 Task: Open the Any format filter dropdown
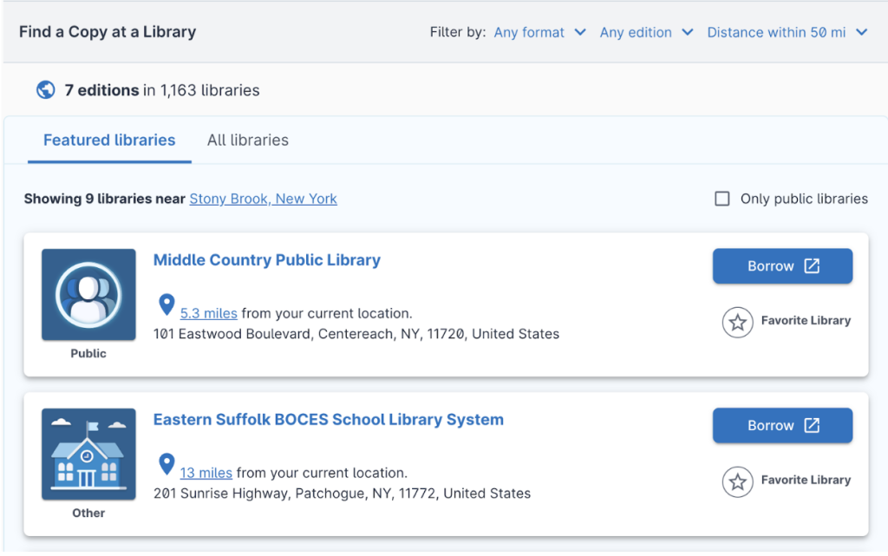pos(539,32)
